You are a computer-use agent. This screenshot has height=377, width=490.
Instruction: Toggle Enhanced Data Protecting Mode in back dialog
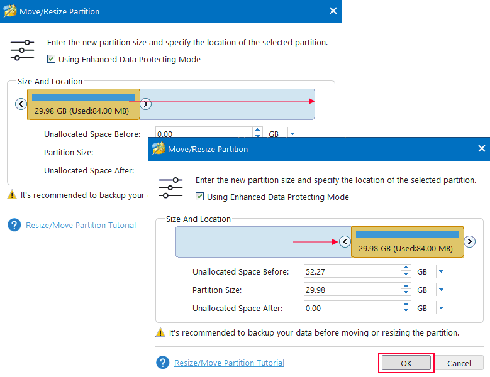(x=51, y=59)
